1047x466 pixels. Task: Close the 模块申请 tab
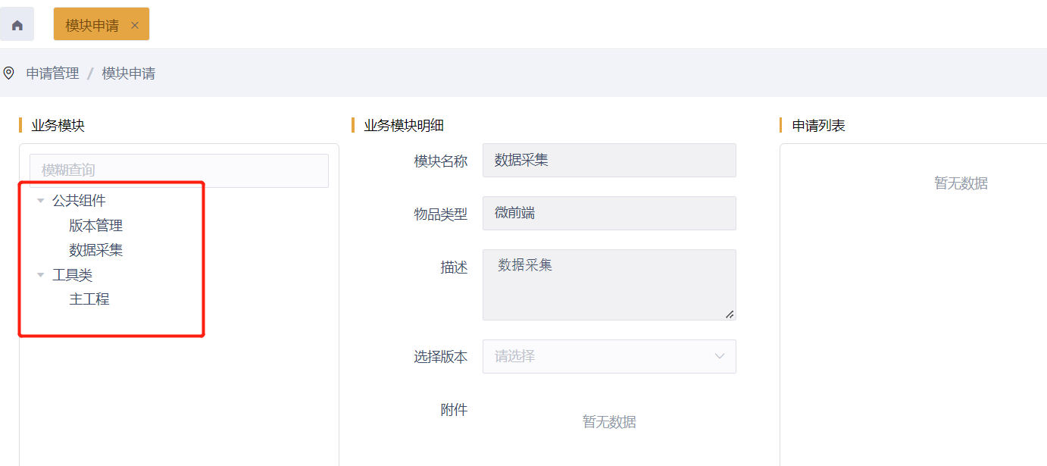pos(135,25)
